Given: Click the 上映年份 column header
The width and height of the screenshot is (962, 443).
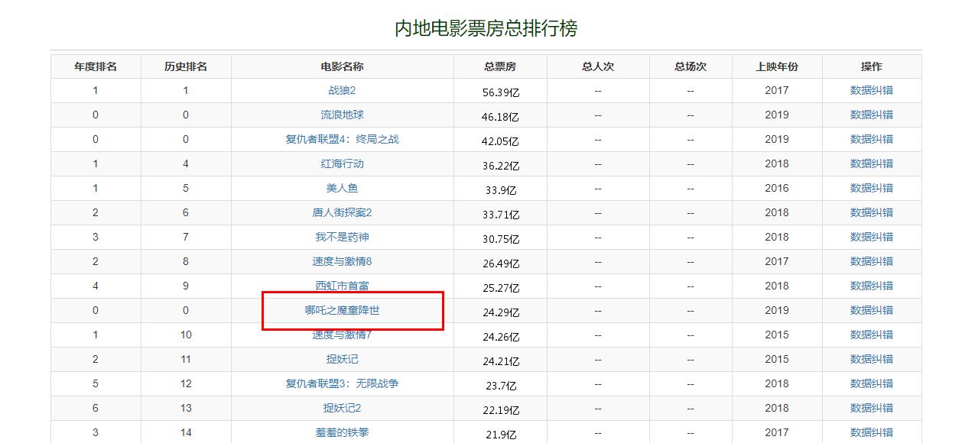Looking at the screenshot, I should point(776,66).
